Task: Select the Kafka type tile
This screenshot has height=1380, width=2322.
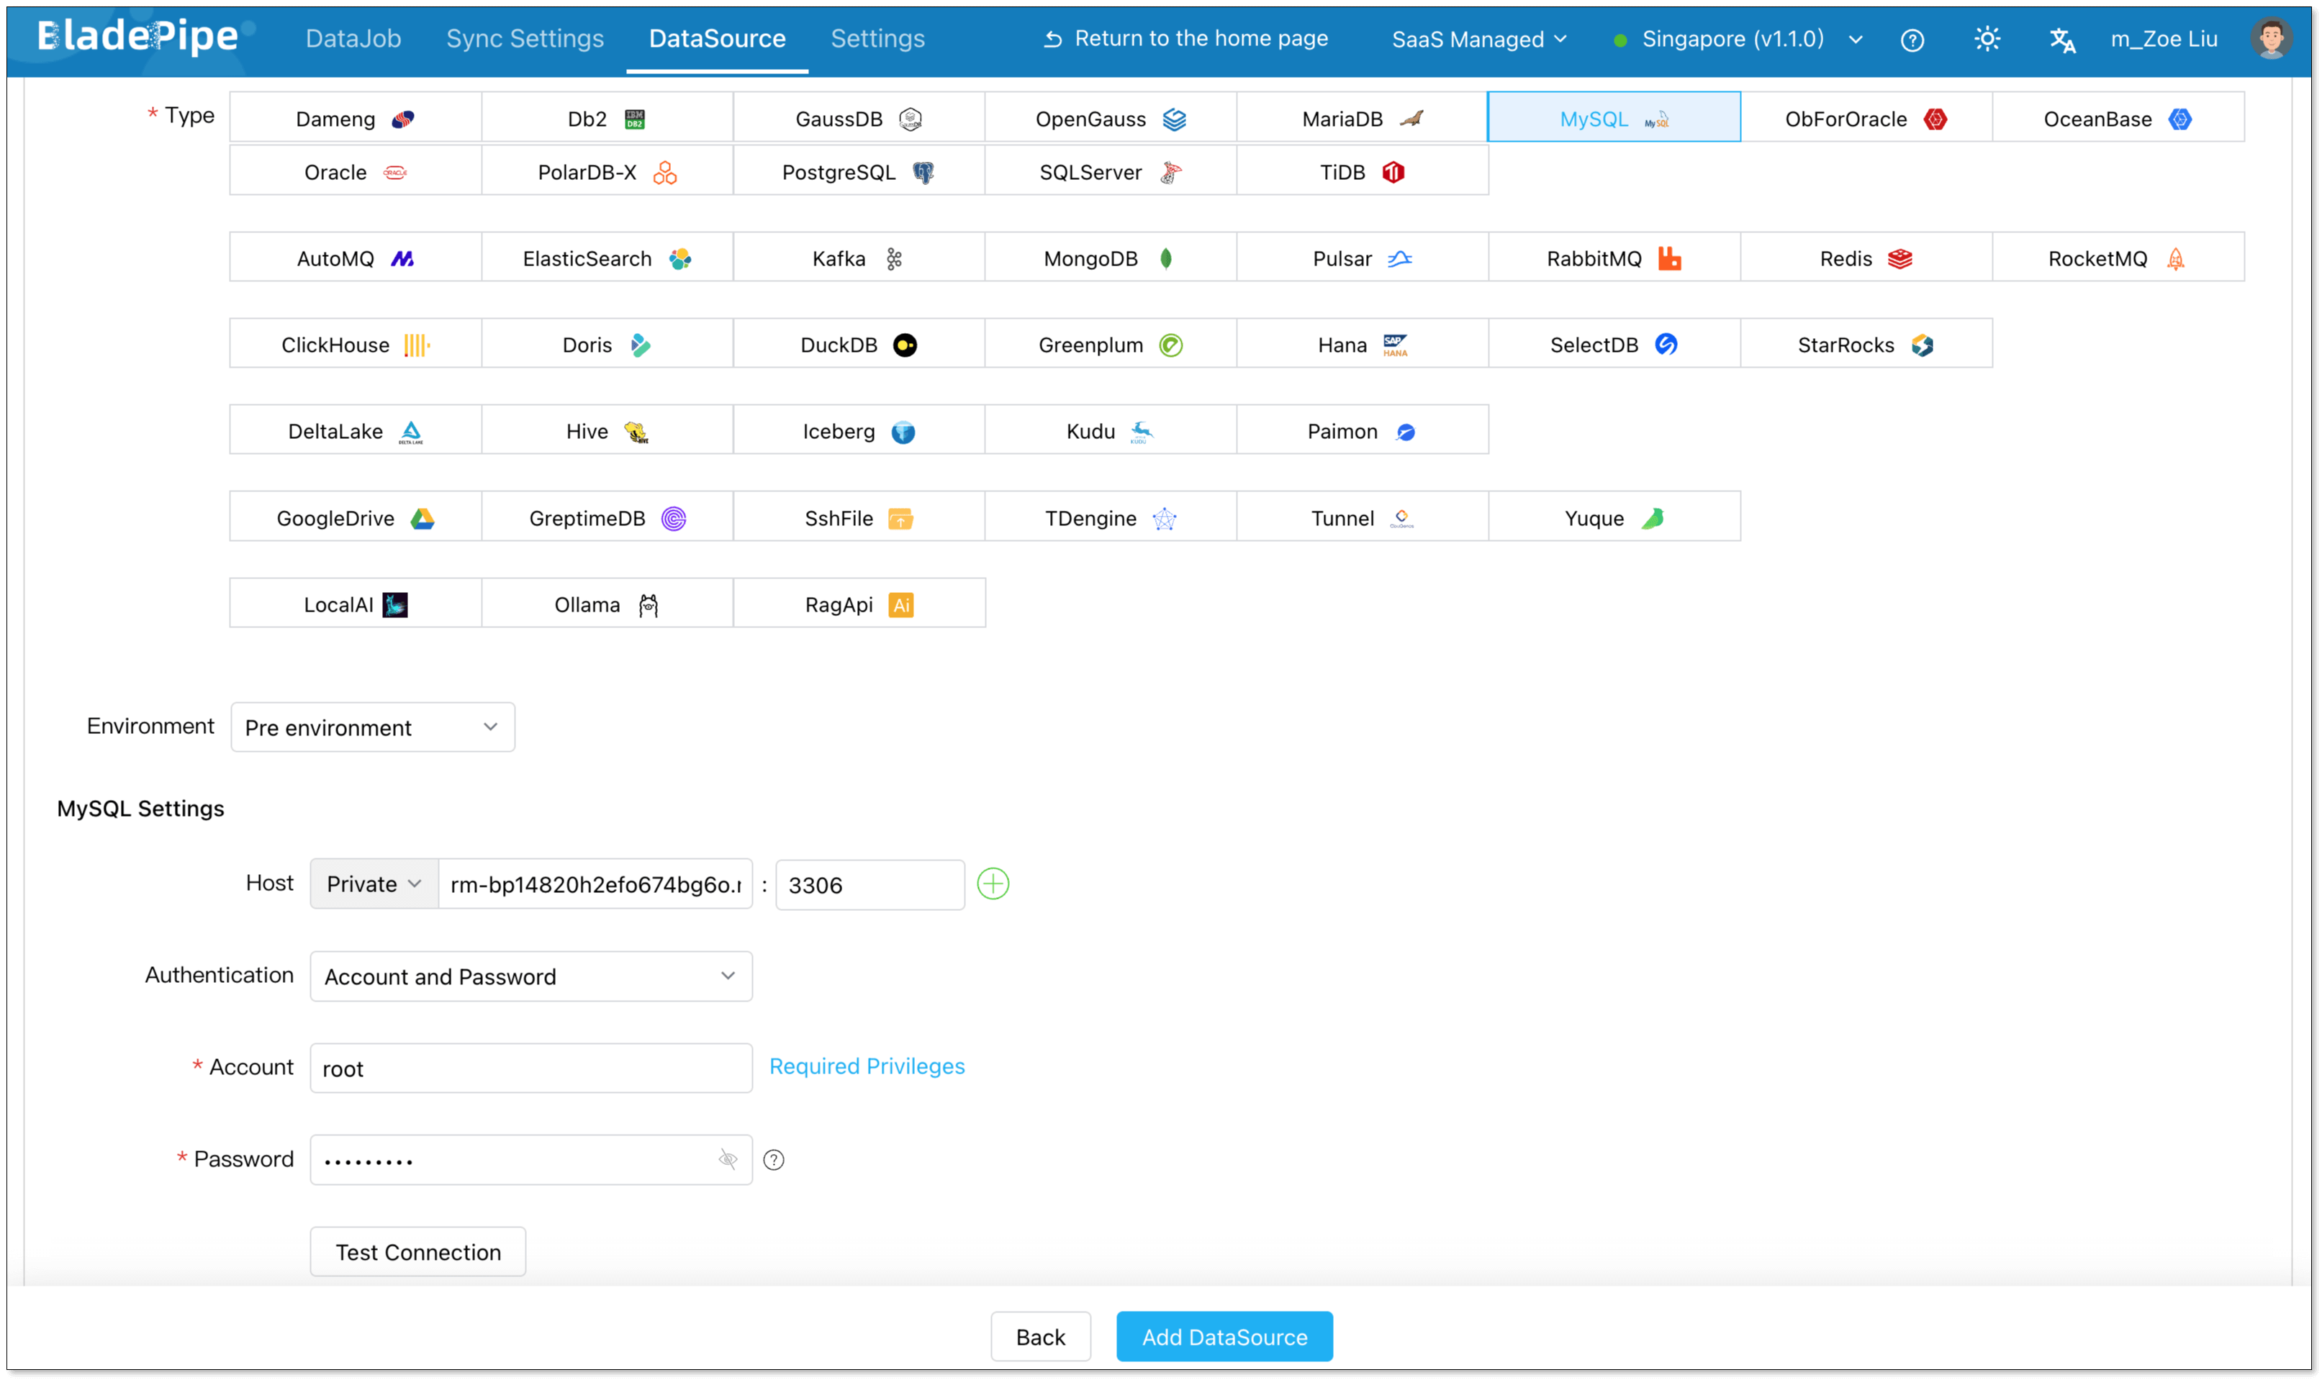Action: (858, 258)
